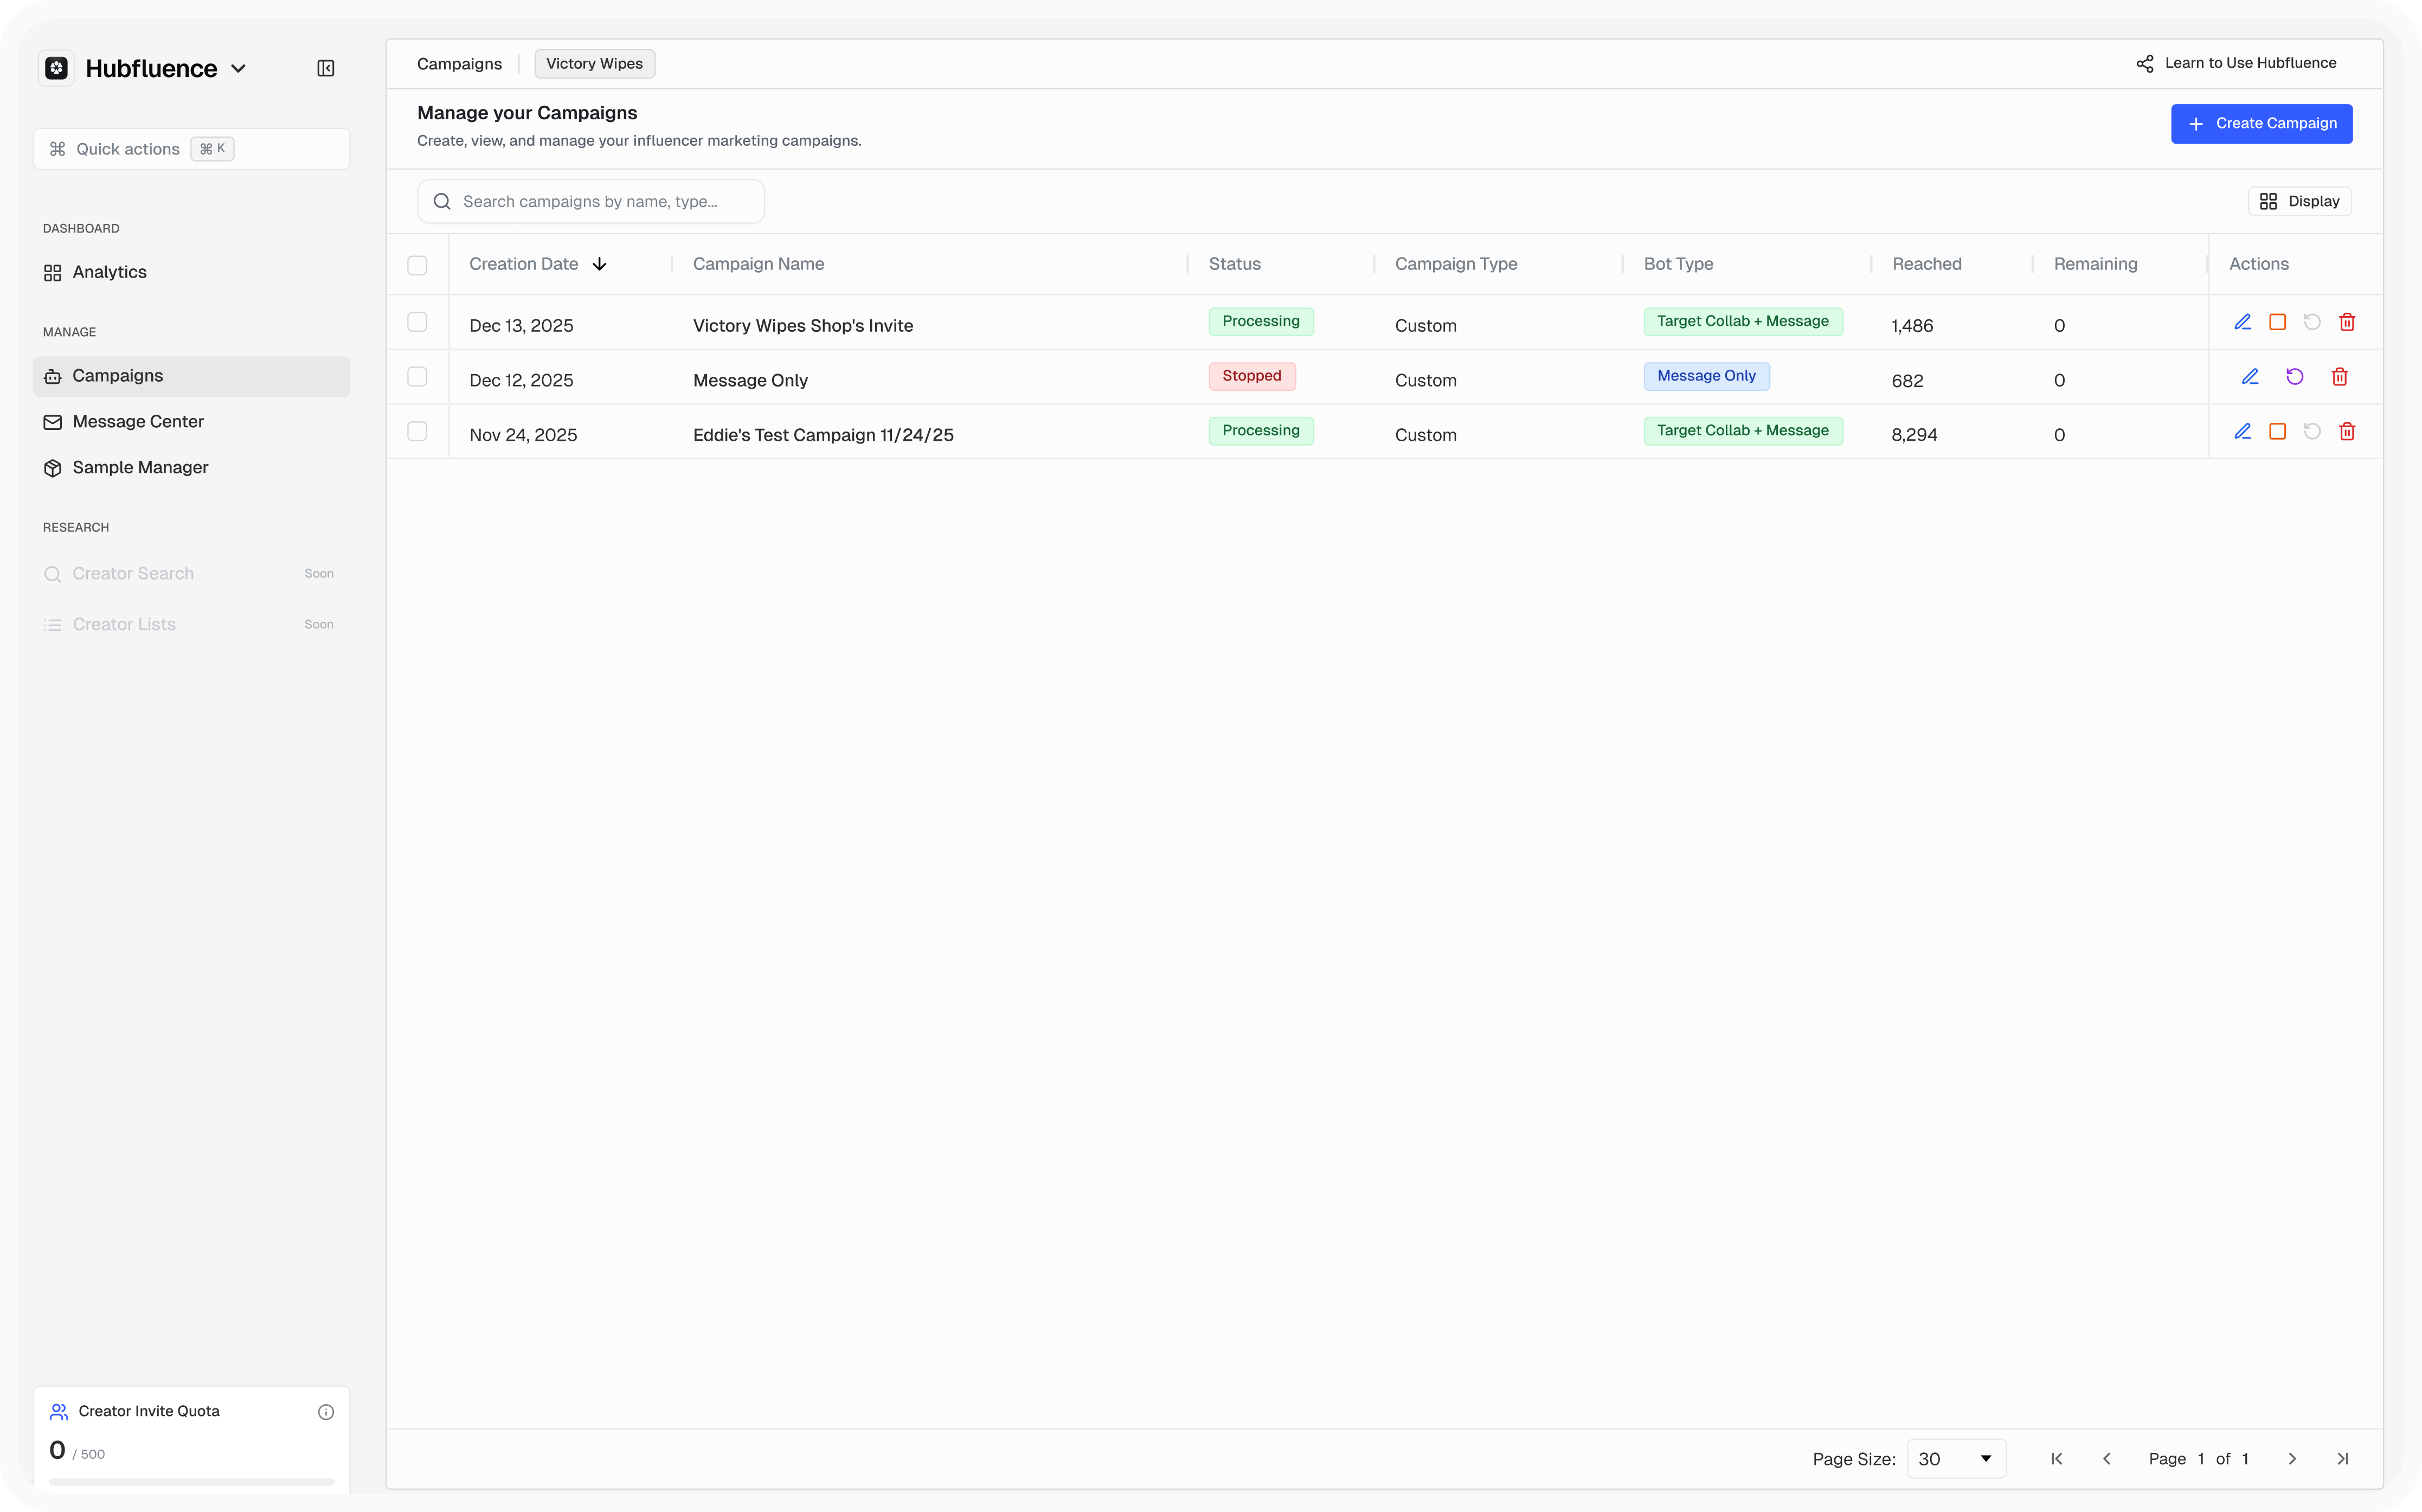2422x1512 pixels.
Task: Check the Message Only row checkbox
Action: point(417,377)
